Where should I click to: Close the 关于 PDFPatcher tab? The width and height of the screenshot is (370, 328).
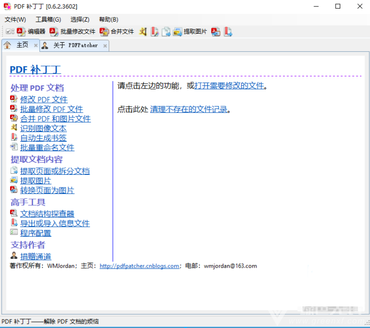[105, 46]
